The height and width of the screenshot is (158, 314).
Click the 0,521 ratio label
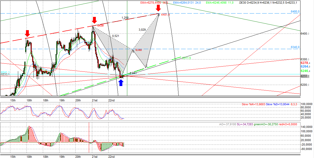[116, 36]
